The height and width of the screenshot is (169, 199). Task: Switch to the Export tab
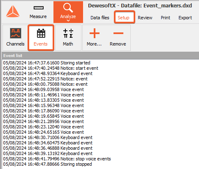pos(185,18)
